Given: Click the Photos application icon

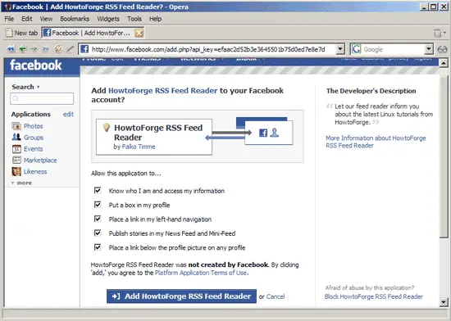Looking at the screenshot, I should 16,126.
